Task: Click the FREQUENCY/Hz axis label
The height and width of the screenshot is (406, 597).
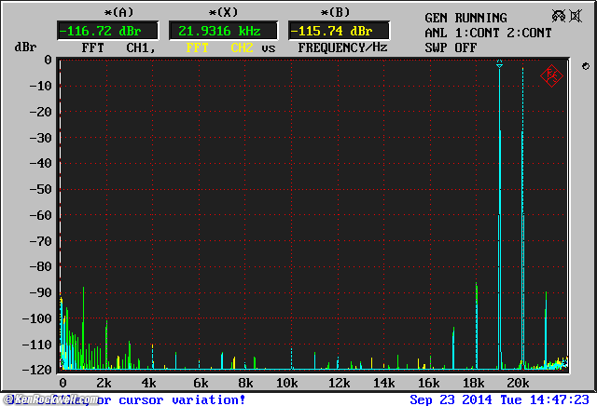Action: [x=342, y=47]
